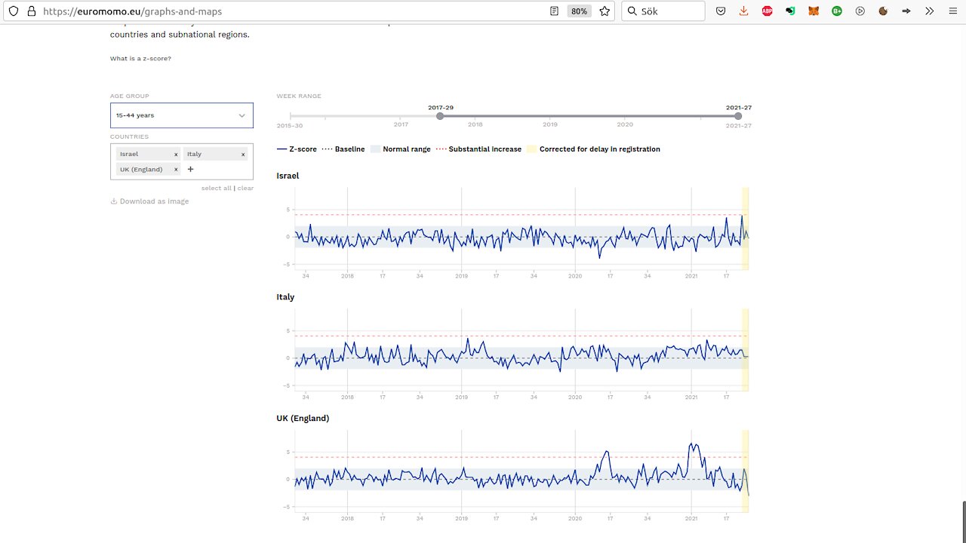This screenshot has height=543, width=966.
Task: Toggle reader view icon in address bar
Action: 555,11
